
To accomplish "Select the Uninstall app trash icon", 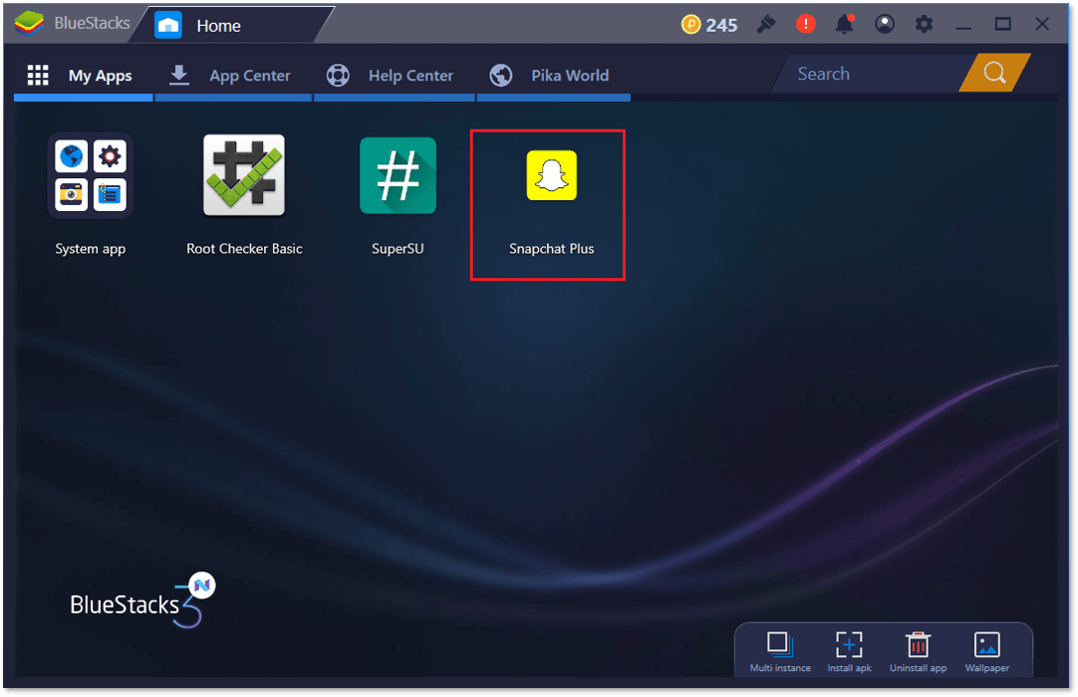I will click(x=918, y=645).
